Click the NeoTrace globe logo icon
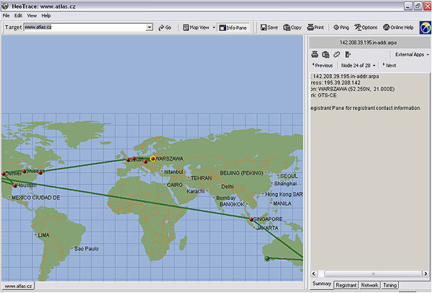Screen dimensions: 432x293 click(x=425, y=27)
